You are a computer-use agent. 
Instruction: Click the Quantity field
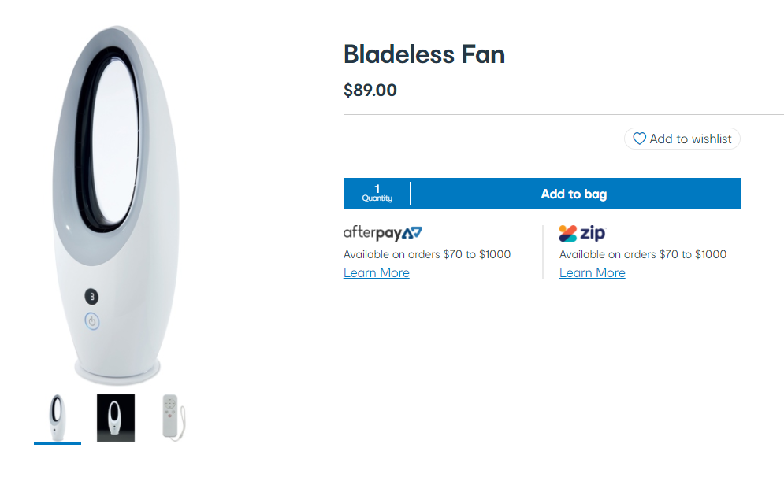click(377, 193)
